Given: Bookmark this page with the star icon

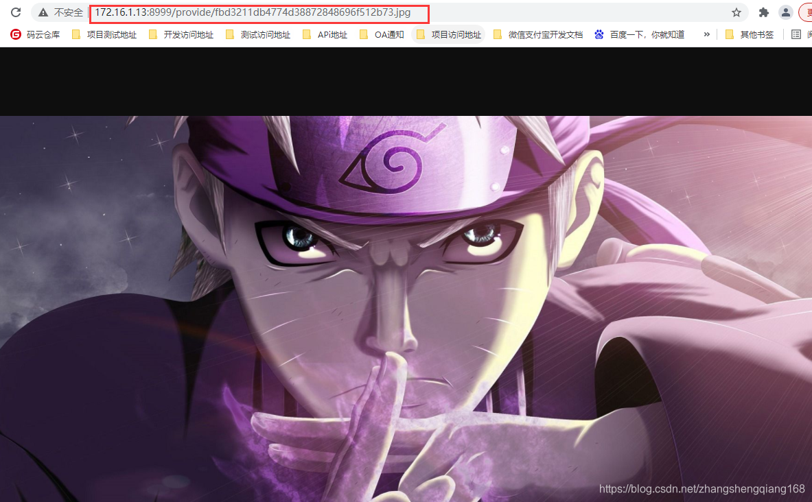Looking at the screenshot, I should [736, 12].
